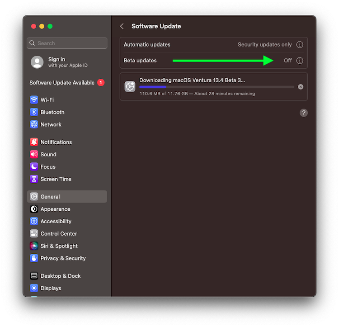Click the Beta updates Off value
This screenshot has height=327, width=339.
click(288, 61)
